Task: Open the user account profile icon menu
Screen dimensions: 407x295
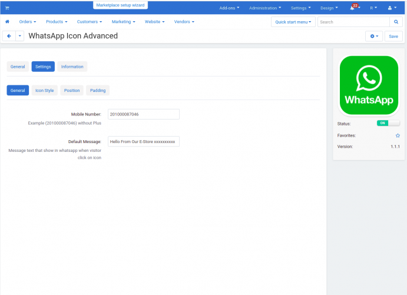Action: tap(392, 8)
